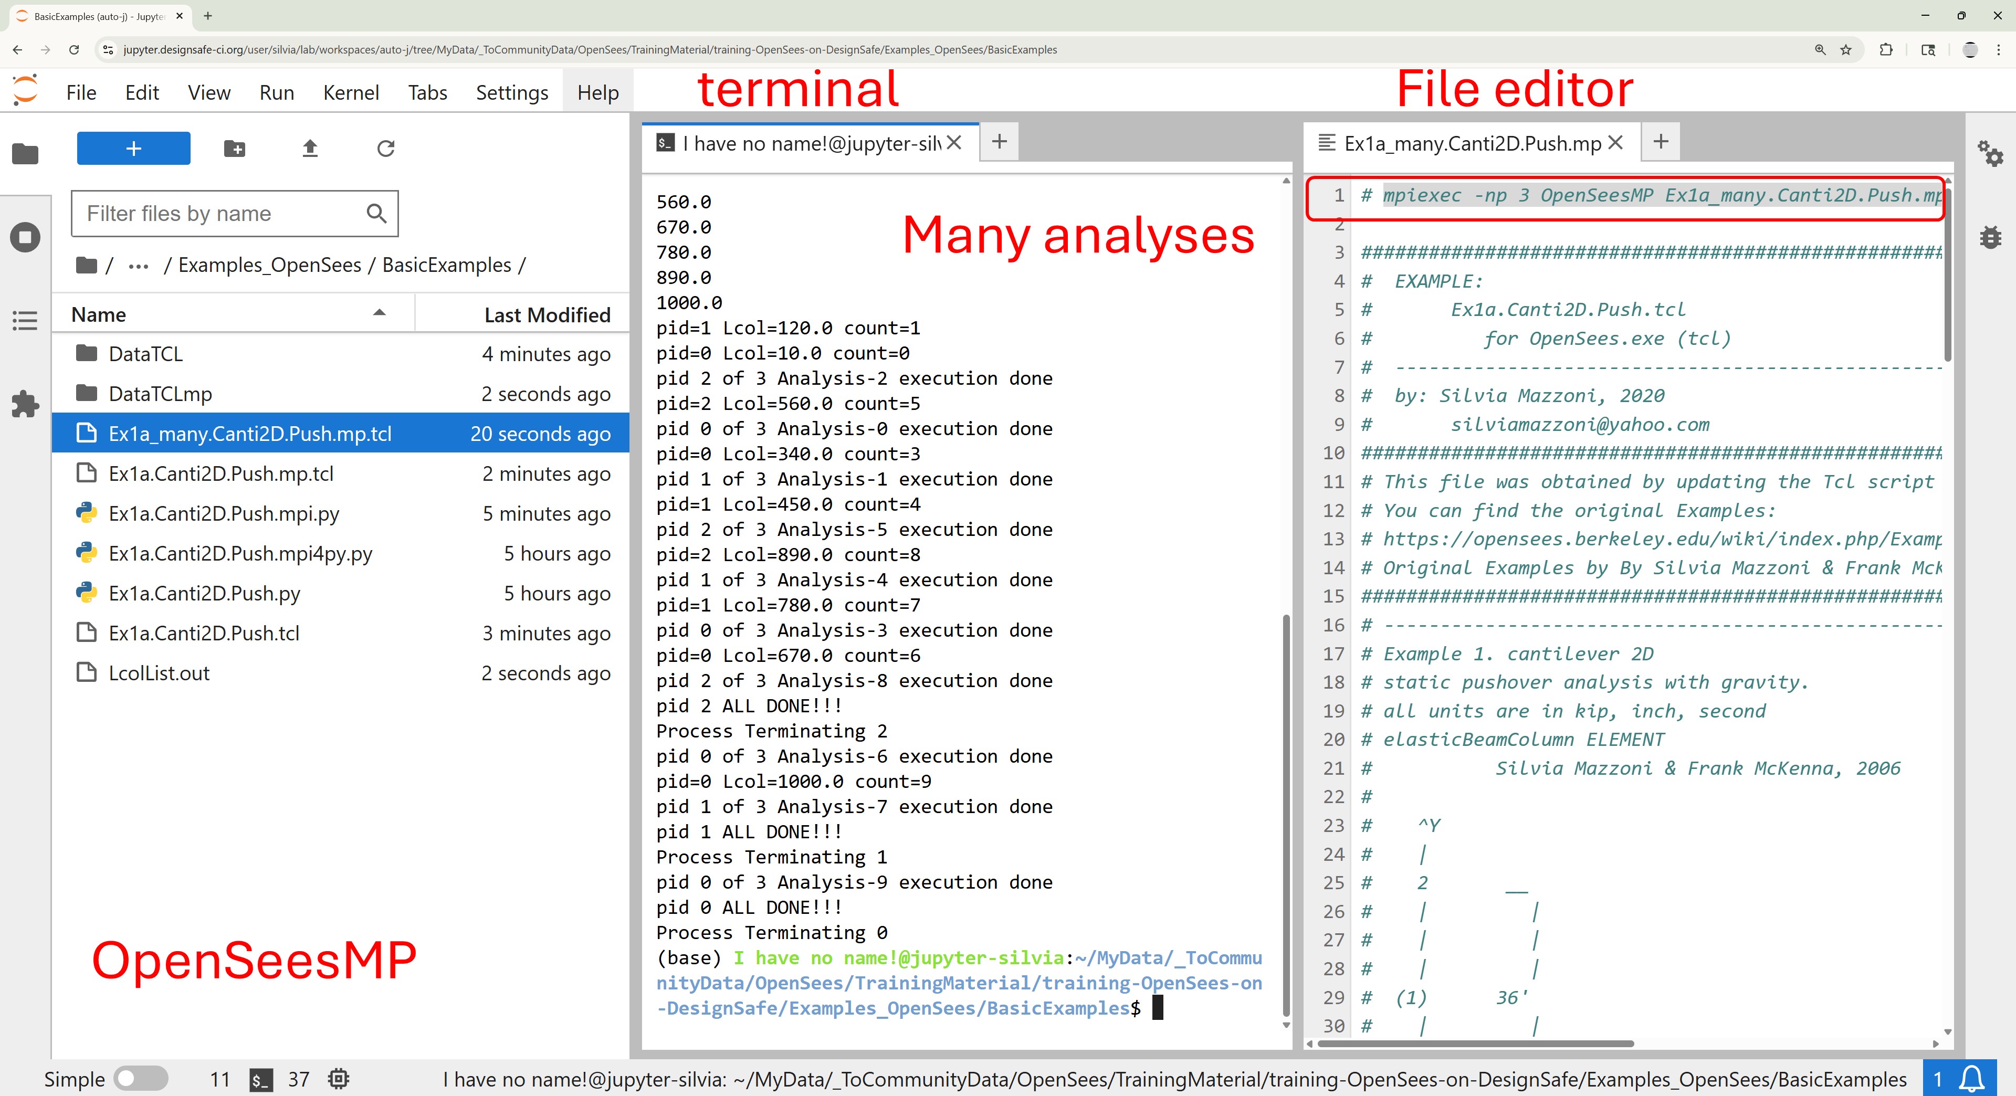Click the new folder icon
This screenshot has height=1096, width=2016.
(x=234, y=149)
